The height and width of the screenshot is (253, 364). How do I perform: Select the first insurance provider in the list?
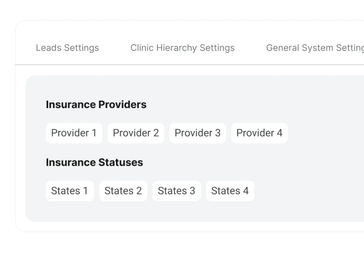74,133
